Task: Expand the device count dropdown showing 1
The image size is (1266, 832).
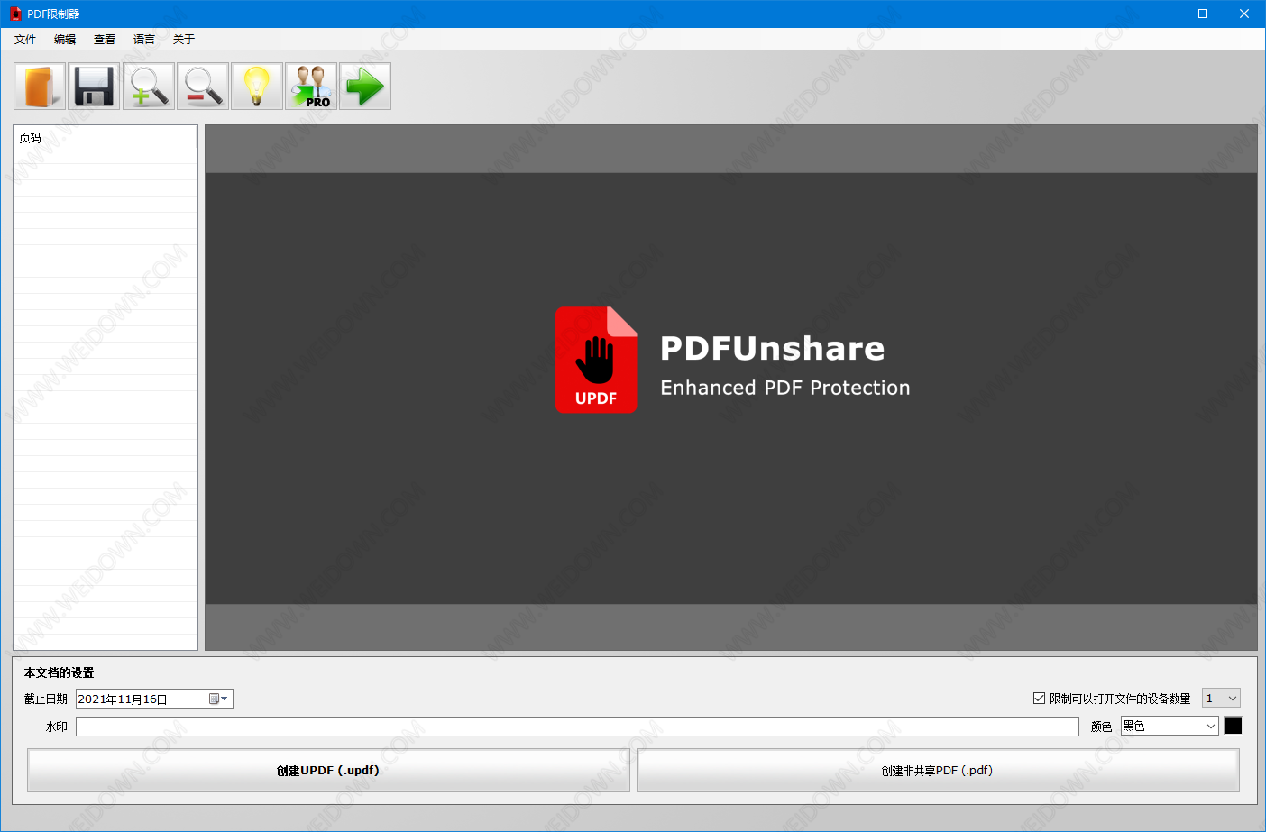Action: coord(1221,699)
